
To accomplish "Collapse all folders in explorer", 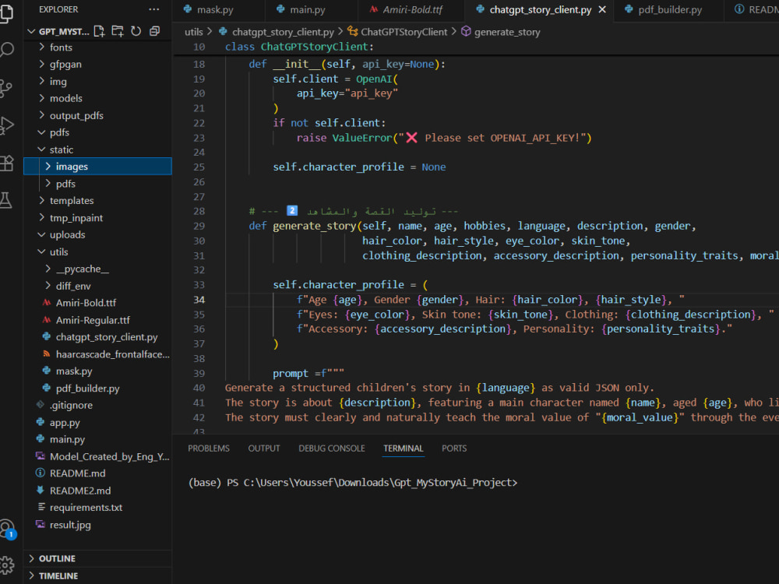I will tap(154, 31).
